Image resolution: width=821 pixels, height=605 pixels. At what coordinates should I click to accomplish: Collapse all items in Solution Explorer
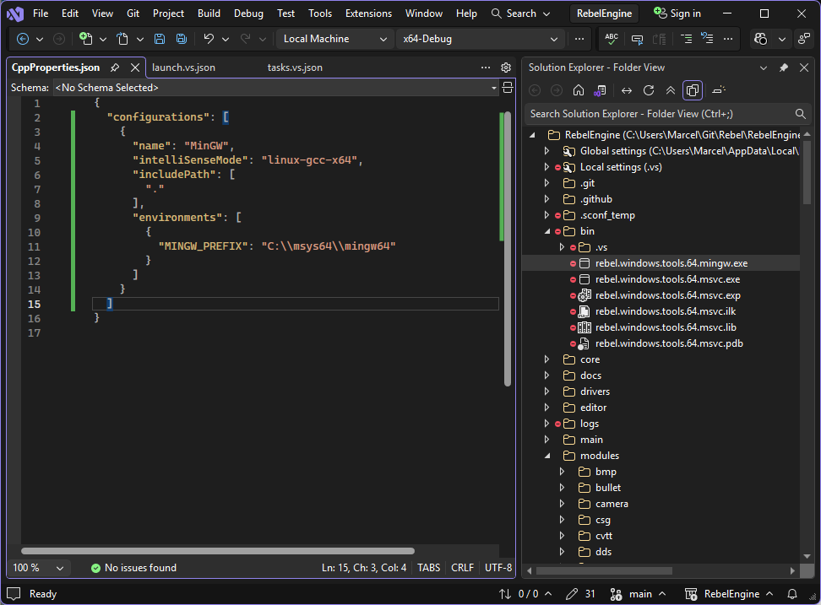point(670,90)
